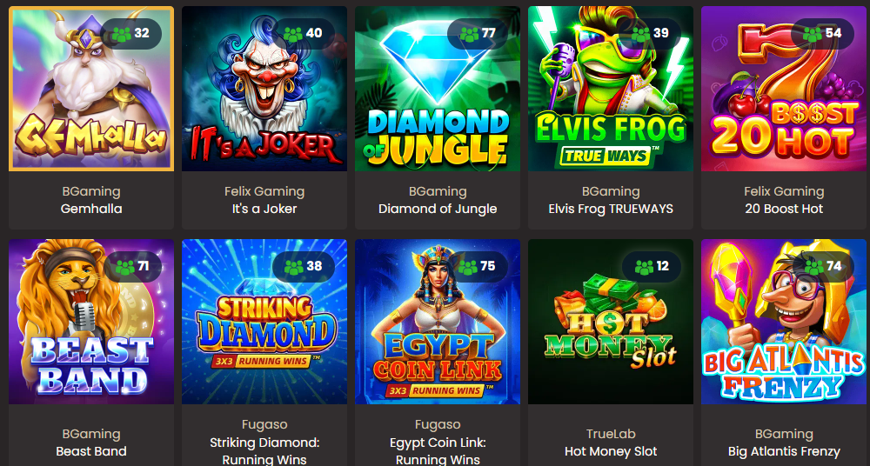Screen dimensions: 870x466
Task: Click the players icon on Hot Money Slot
Action: (644, 268)
